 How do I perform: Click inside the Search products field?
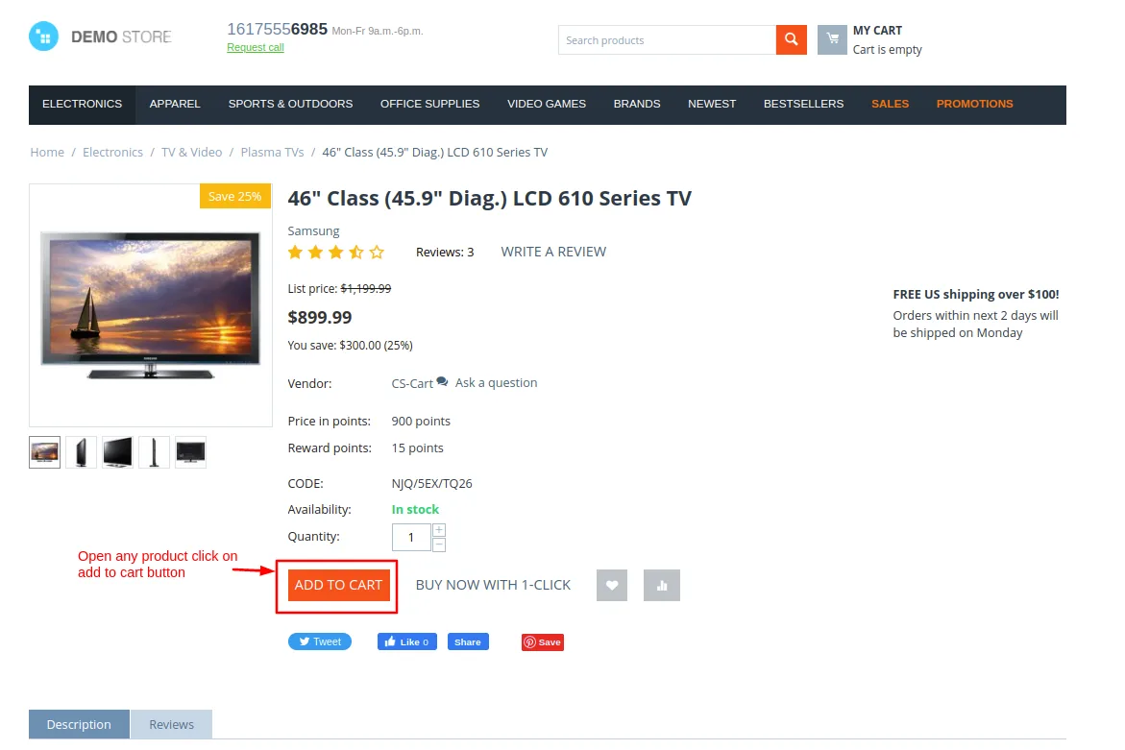pyautogui.click(x=667, y=40)
